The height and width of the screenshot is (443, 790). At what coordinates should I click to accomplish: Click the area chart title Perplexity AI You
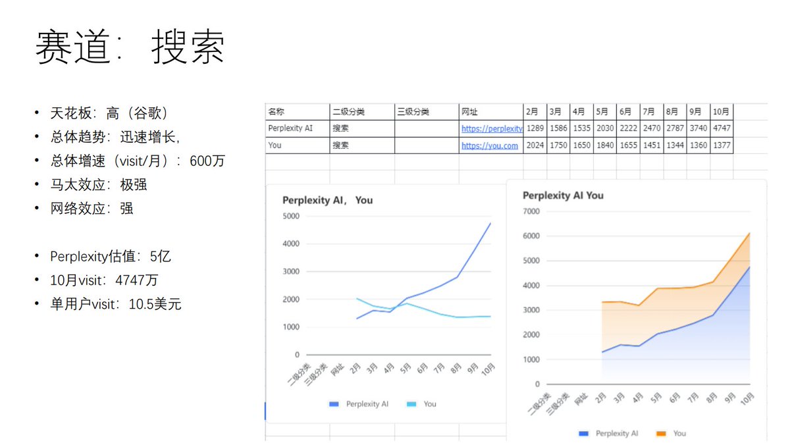point(563,195)
